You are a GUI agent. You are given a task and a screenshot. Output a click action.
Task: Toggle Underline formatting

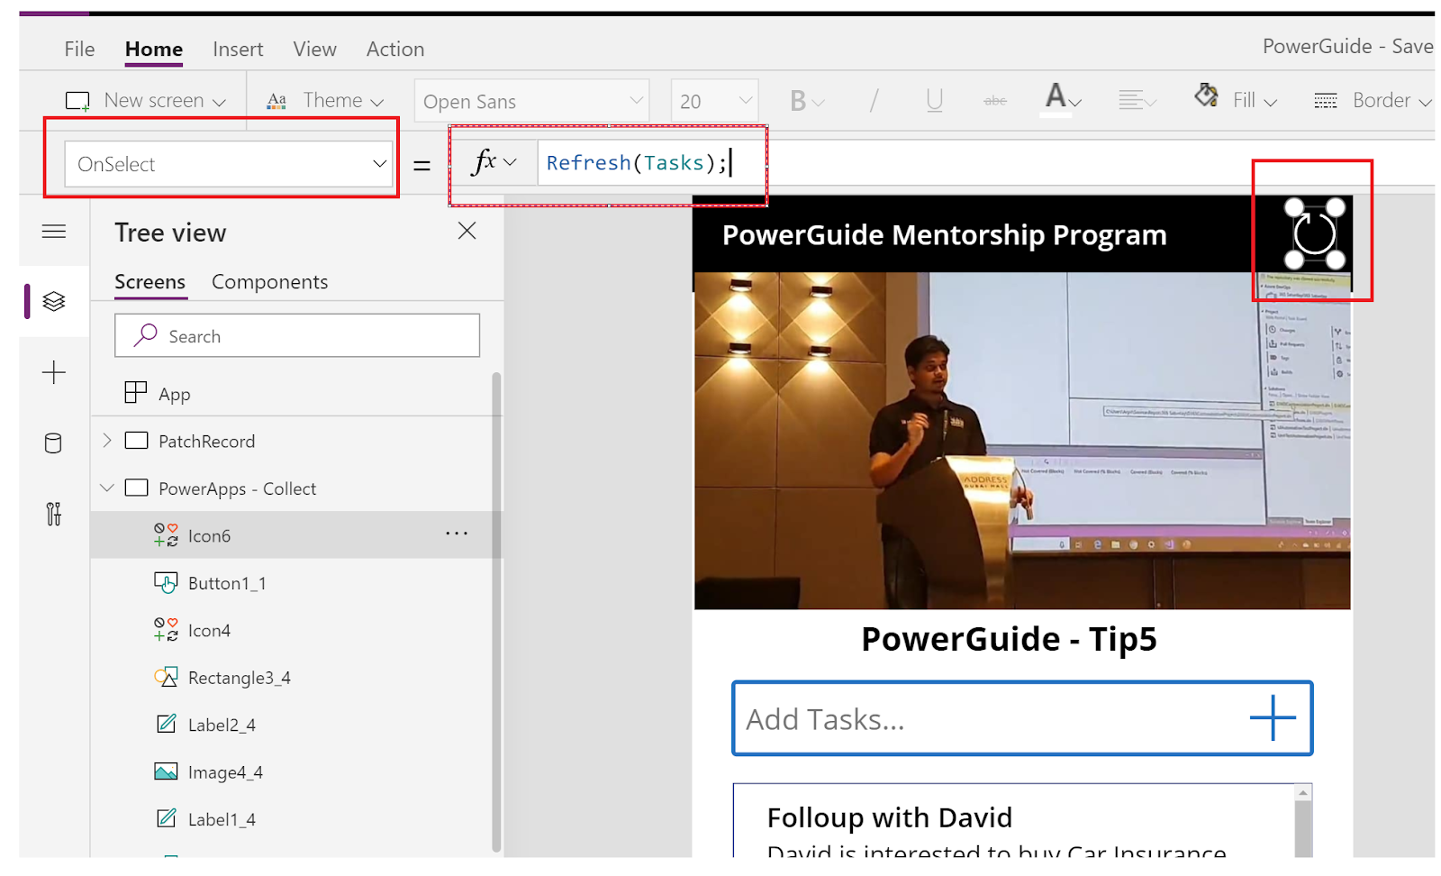tap(934, 101)
